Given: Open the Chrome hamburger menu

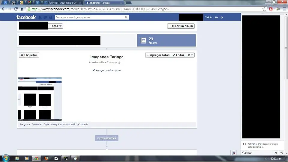Looking at the screenshot, I should point(284,9).
